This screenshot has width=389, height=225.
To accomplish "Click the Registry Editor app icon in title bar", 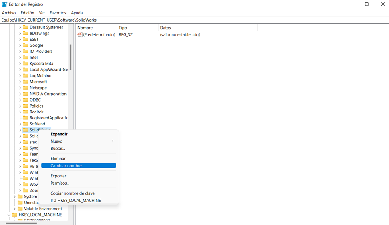I will point(4,4).
